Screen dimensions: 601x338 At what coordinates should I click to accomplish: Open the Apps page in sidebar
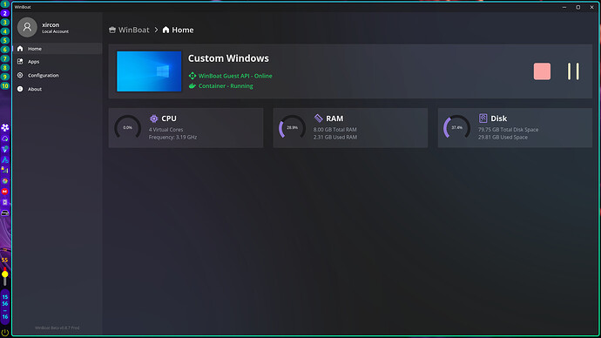click(x=57, y=62)
